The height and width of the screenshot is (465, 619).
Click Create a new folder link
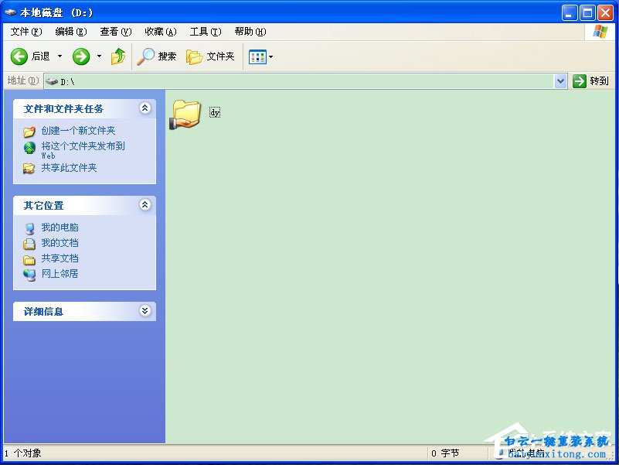click(x=78, y=131)
